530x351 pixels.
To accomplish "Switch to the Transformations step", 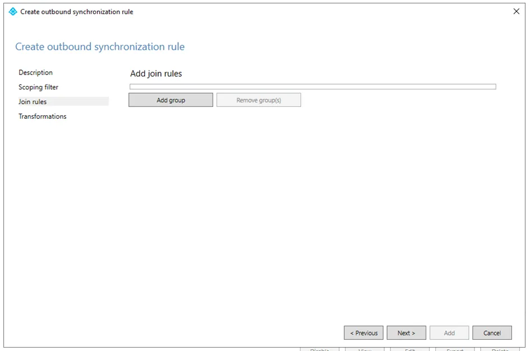I will pyautogui.click(x=42, y=116).
